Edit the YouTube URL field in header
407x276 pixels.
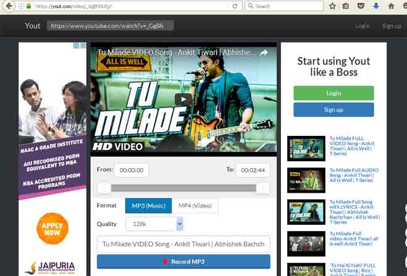click(111, 26)
